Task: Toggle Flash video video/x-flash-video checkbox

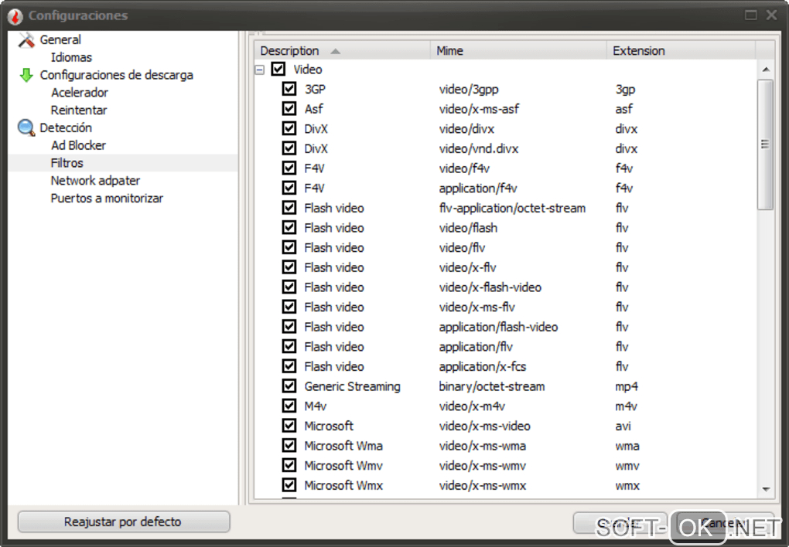Action: [289, 287]
